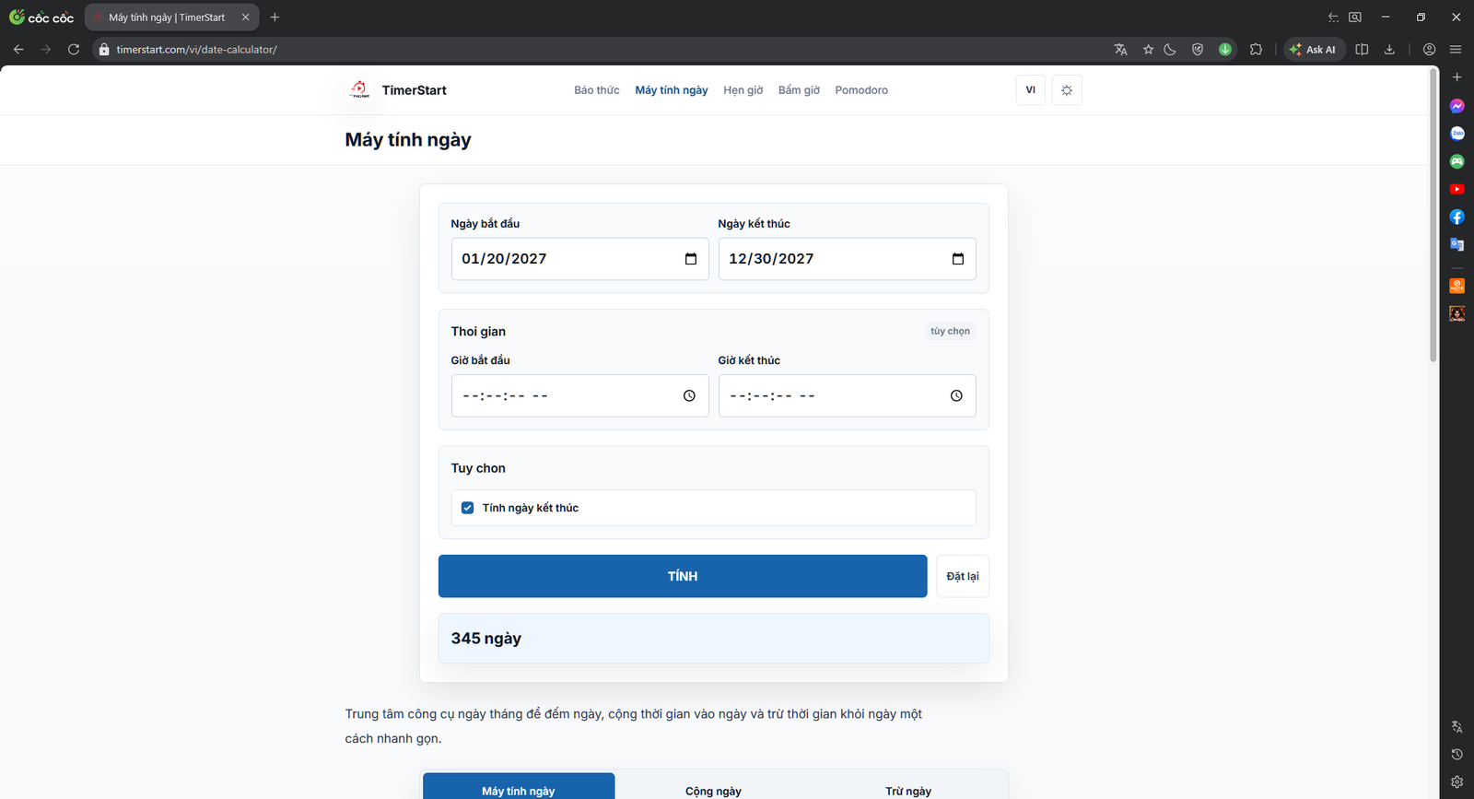This screenshot has width=1474, height=799.
Task: Open sidebar history clock icon
Action: coord(1456,754)
